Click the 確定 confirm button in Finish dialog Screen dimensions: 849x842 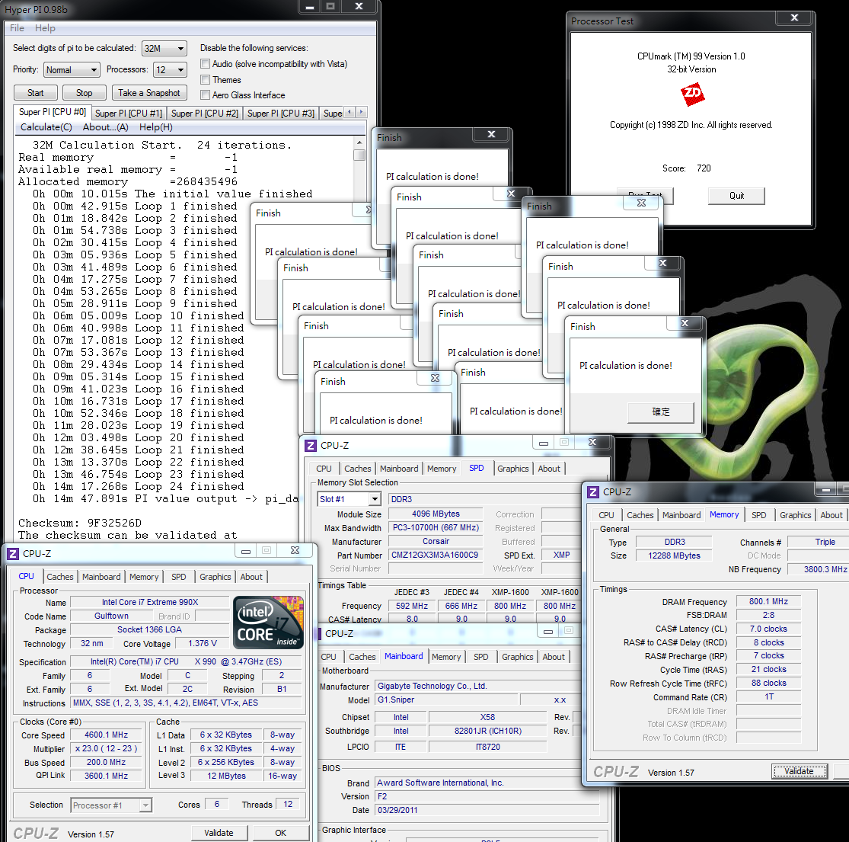pyautogui.click(x=661, y=411)
